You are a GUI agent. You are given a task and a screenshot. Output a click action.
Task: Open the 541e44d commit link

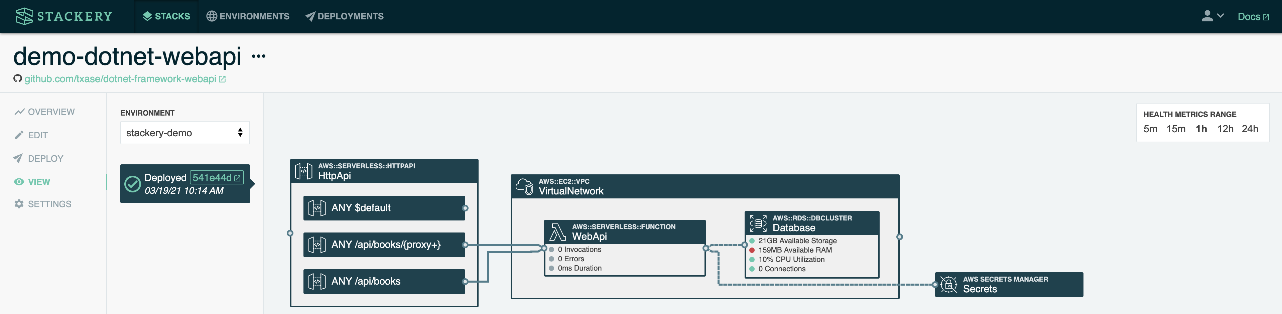217,178
